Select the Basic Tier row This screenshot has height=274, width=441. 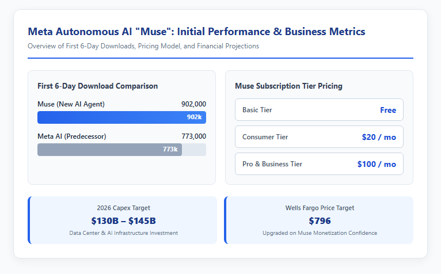(319, 110)
